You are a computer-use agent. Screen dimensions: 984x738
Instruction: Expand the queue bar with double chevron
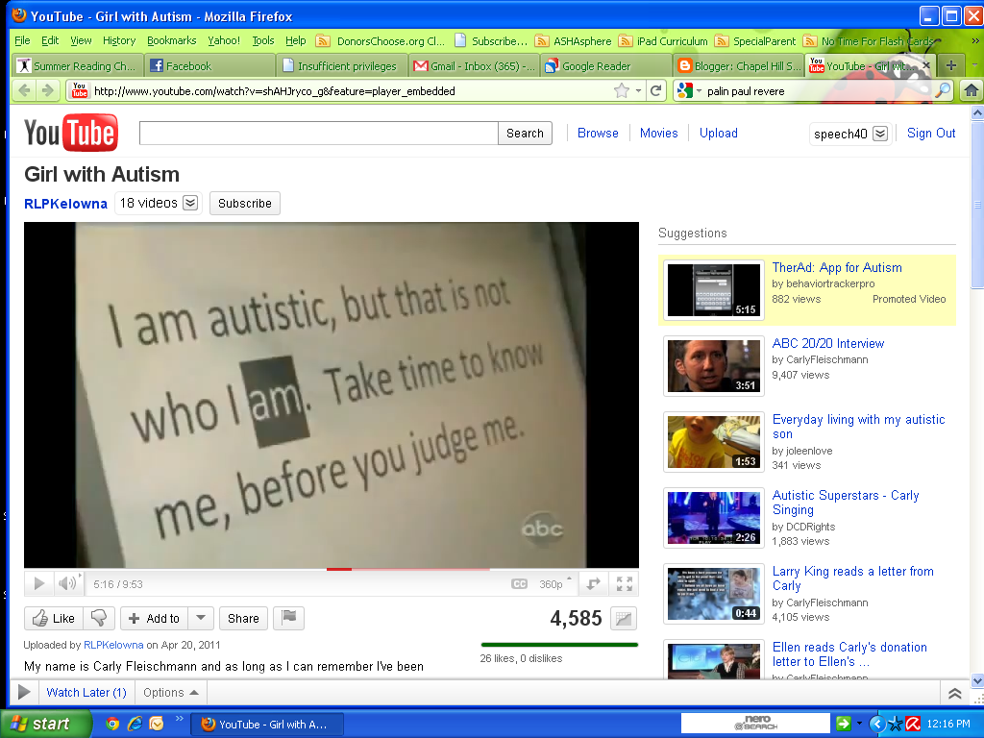954,693
